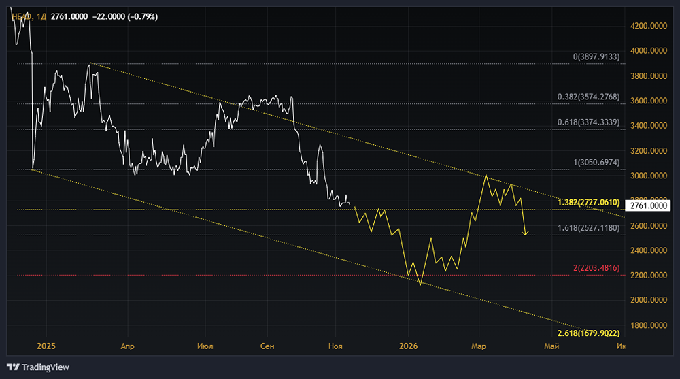This screenshot has width=680, height=379.
Task: Select the 0.382(3574.2768) Fibonacci label
Action: tap(588, 97)
